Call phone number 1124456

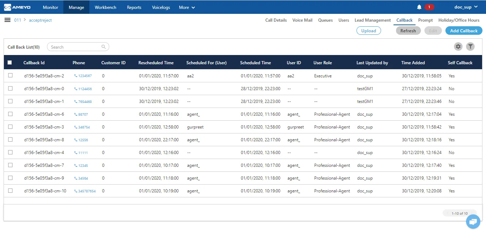coord(83,89)
